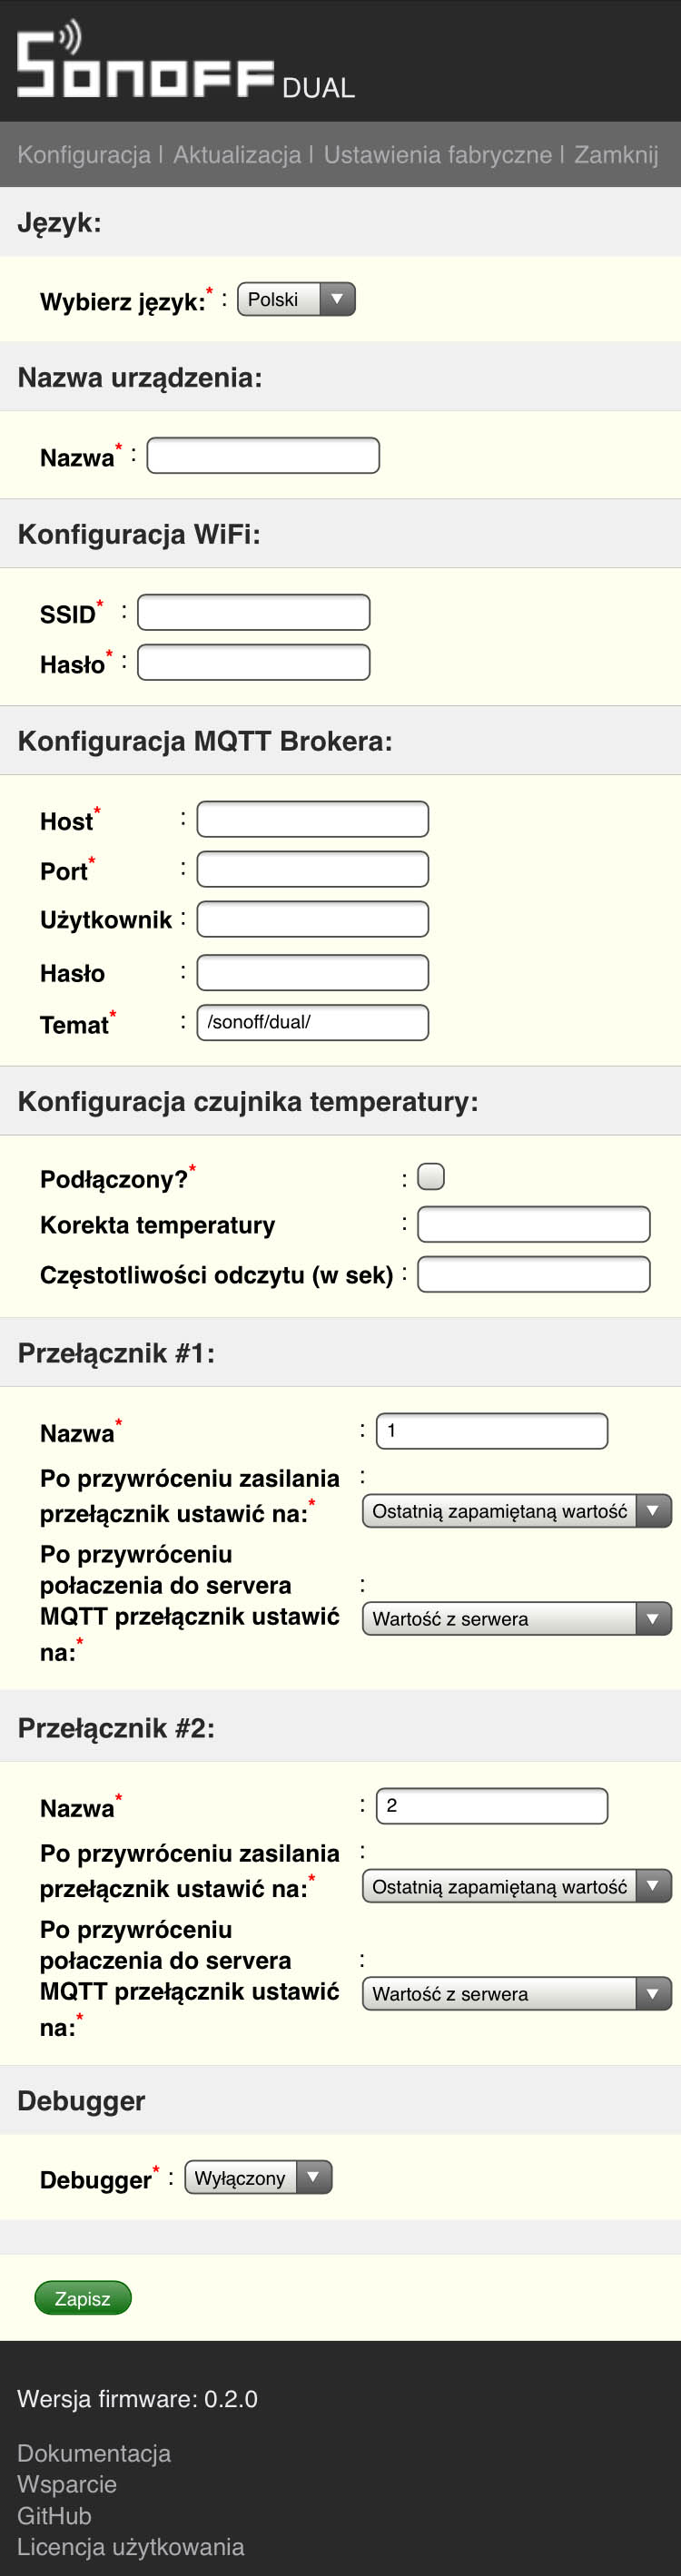Click the device Nazwa input field

tap(263, 456)
